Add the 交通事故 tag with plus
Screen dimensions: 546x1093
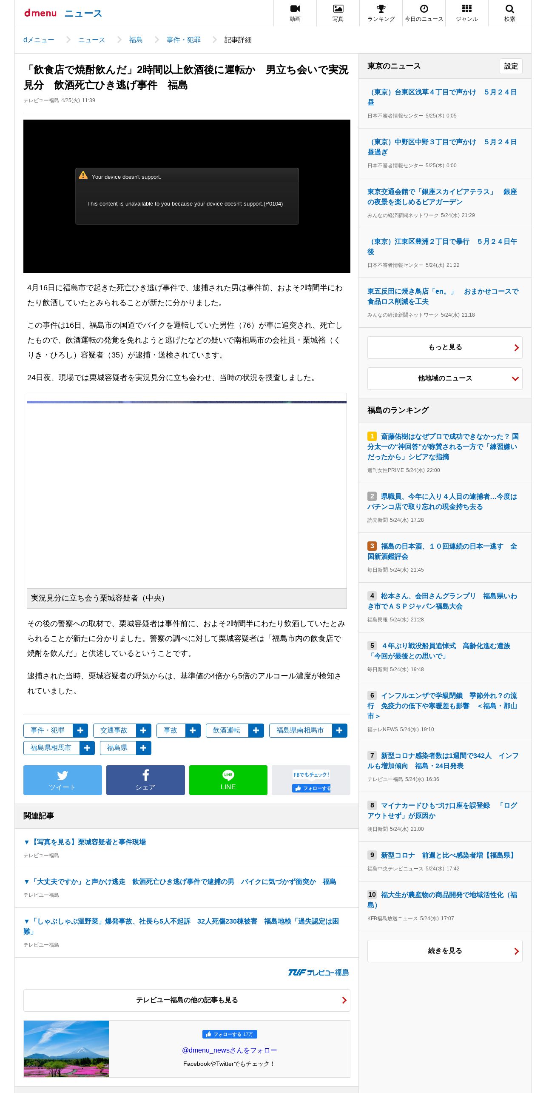(143, 730)
